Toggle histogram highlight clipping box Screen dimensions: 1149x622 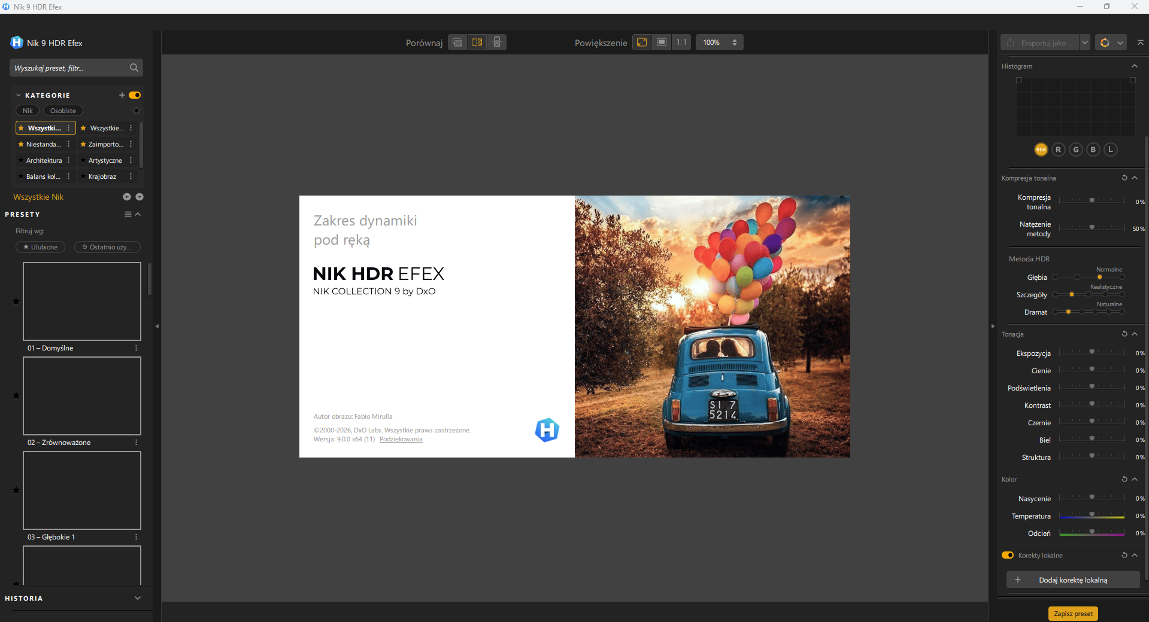click(x=1133, y=80)
